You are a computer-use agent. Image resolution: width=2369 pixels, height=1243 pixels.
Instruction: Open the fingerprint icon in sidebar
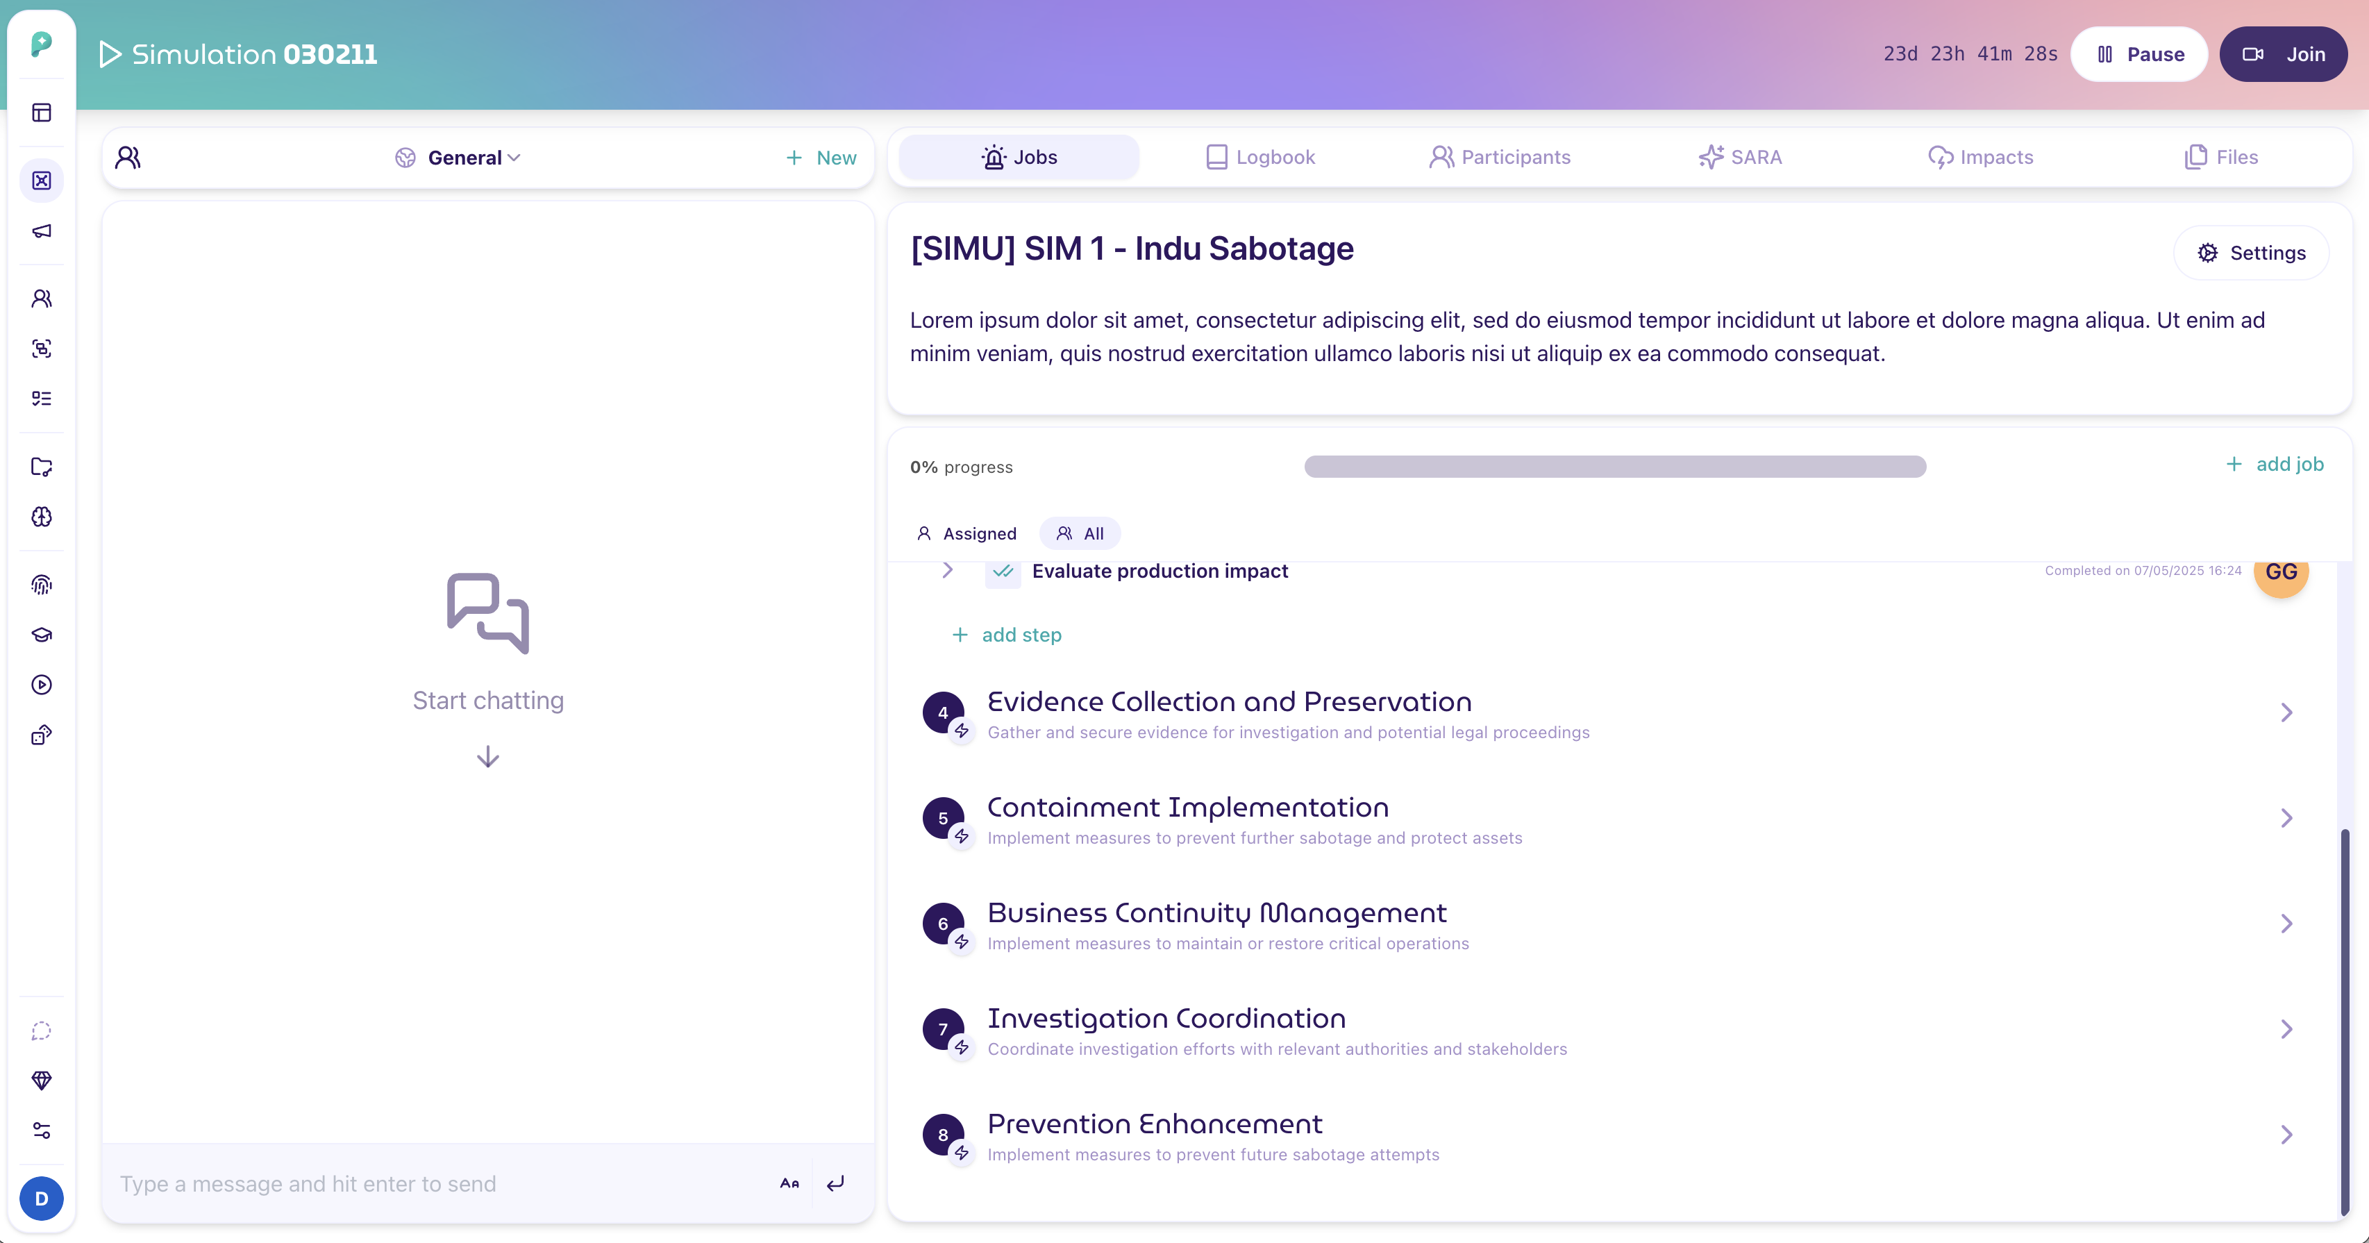click(42, 584)
